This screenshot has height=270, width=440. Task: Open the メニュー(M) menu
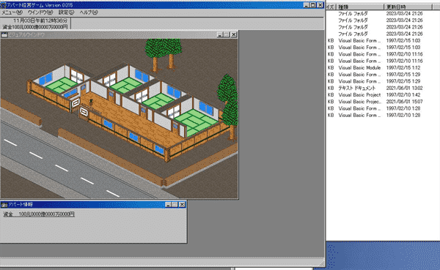(x=12, y=12)
